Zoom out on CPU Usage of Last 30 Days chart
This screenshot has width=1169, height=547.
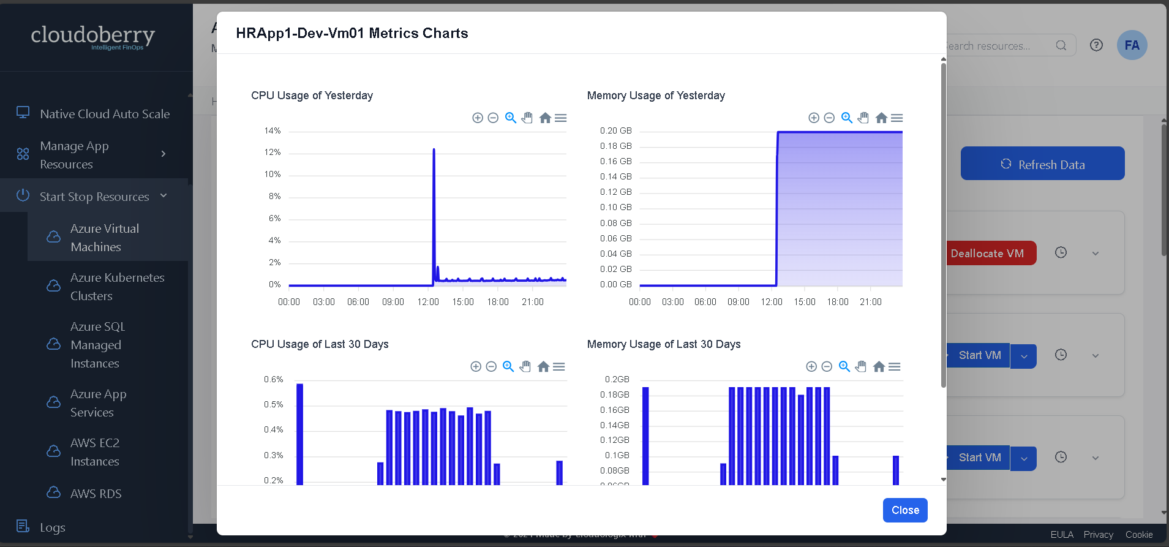pos(491,366)
